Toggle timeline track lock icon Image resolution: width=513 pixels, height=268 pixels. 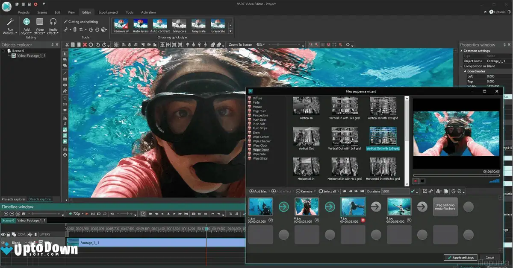pos(9,234)
